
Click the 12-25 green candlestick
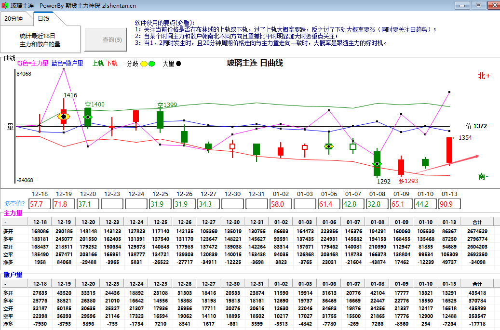[160, 120]
